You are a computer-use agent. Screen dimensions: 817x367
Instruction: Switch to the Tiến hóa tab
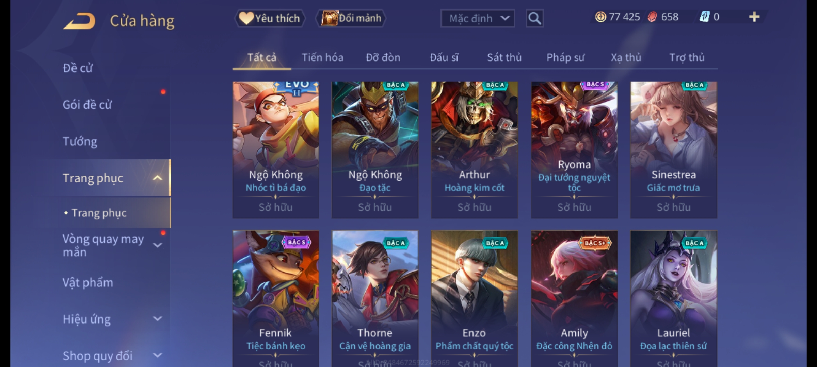click(x=322, y=57)
